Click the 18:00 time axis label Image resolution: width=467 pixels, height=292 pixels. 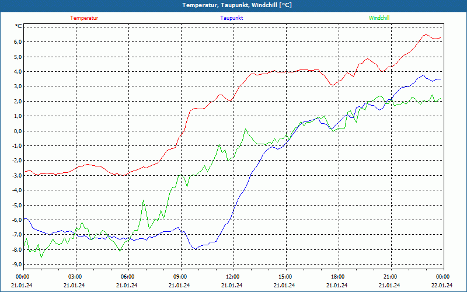coord(337,277)
